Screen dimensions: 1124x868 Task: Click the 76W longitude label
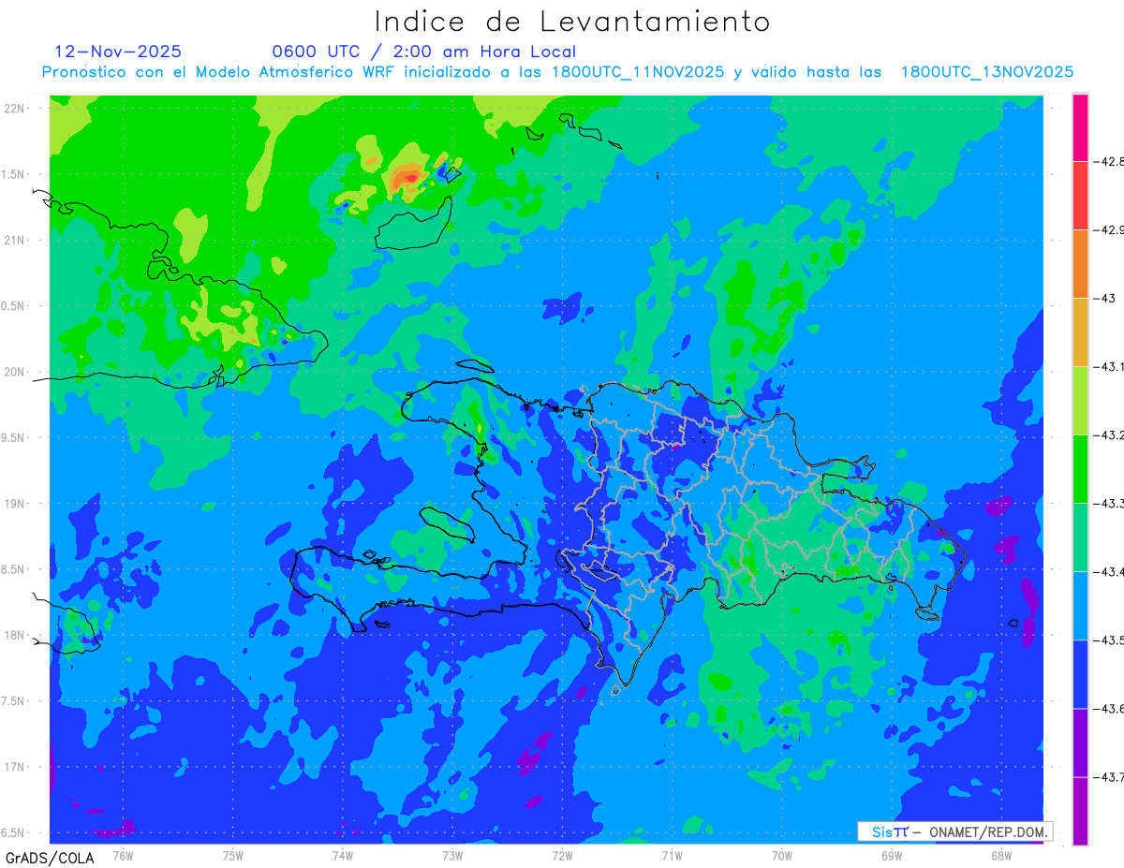tap(123, 855)
